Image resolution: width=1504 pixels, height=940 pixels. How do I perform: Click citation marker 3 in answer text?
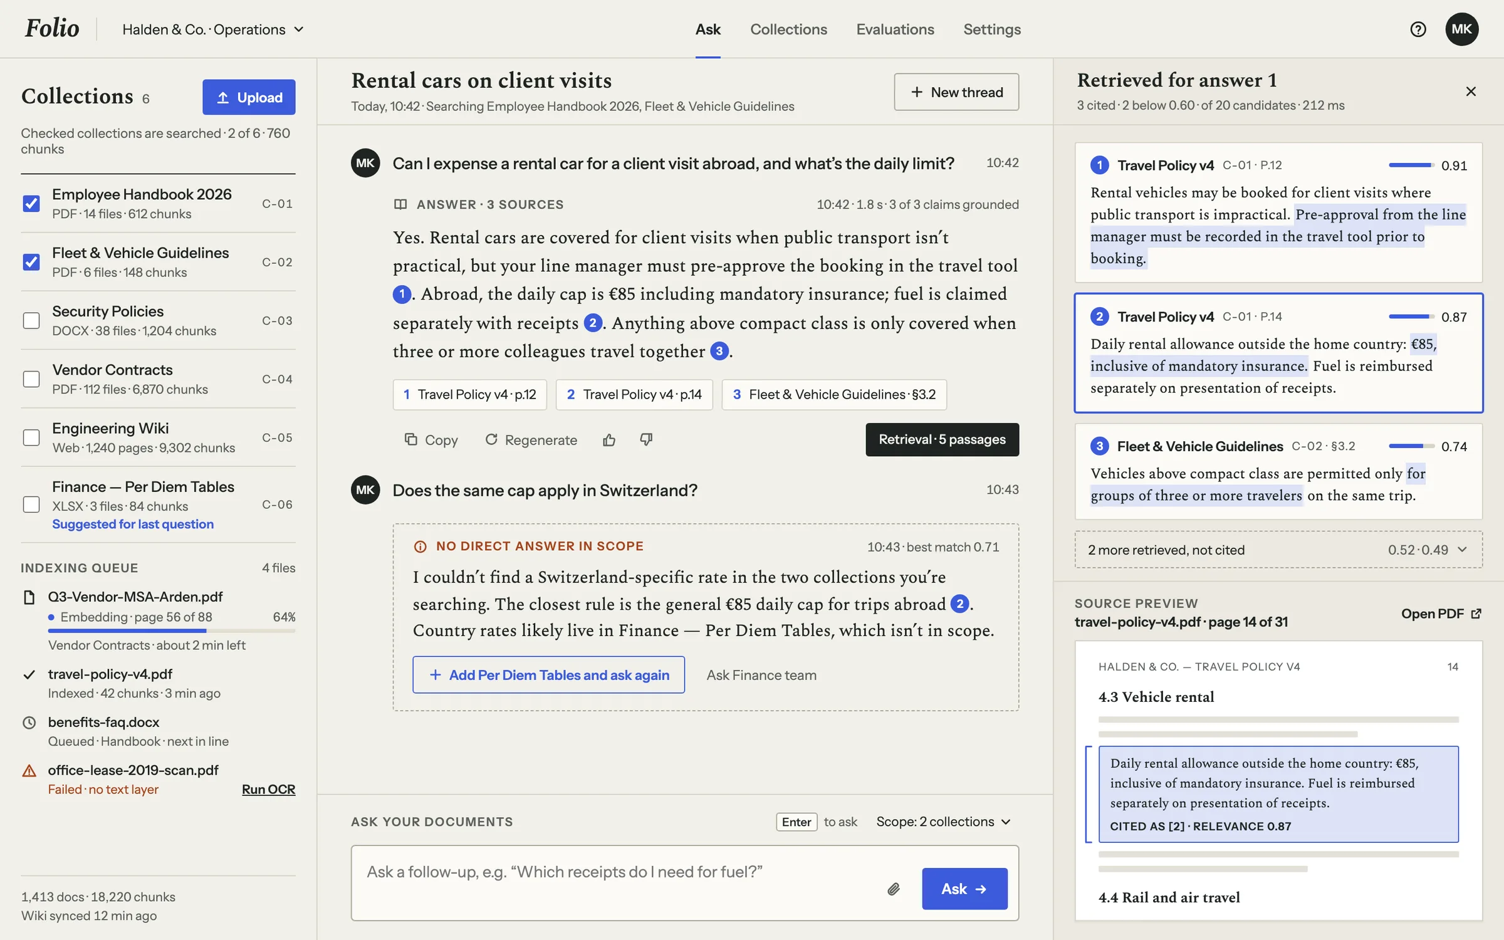click(x=719, y=351)
